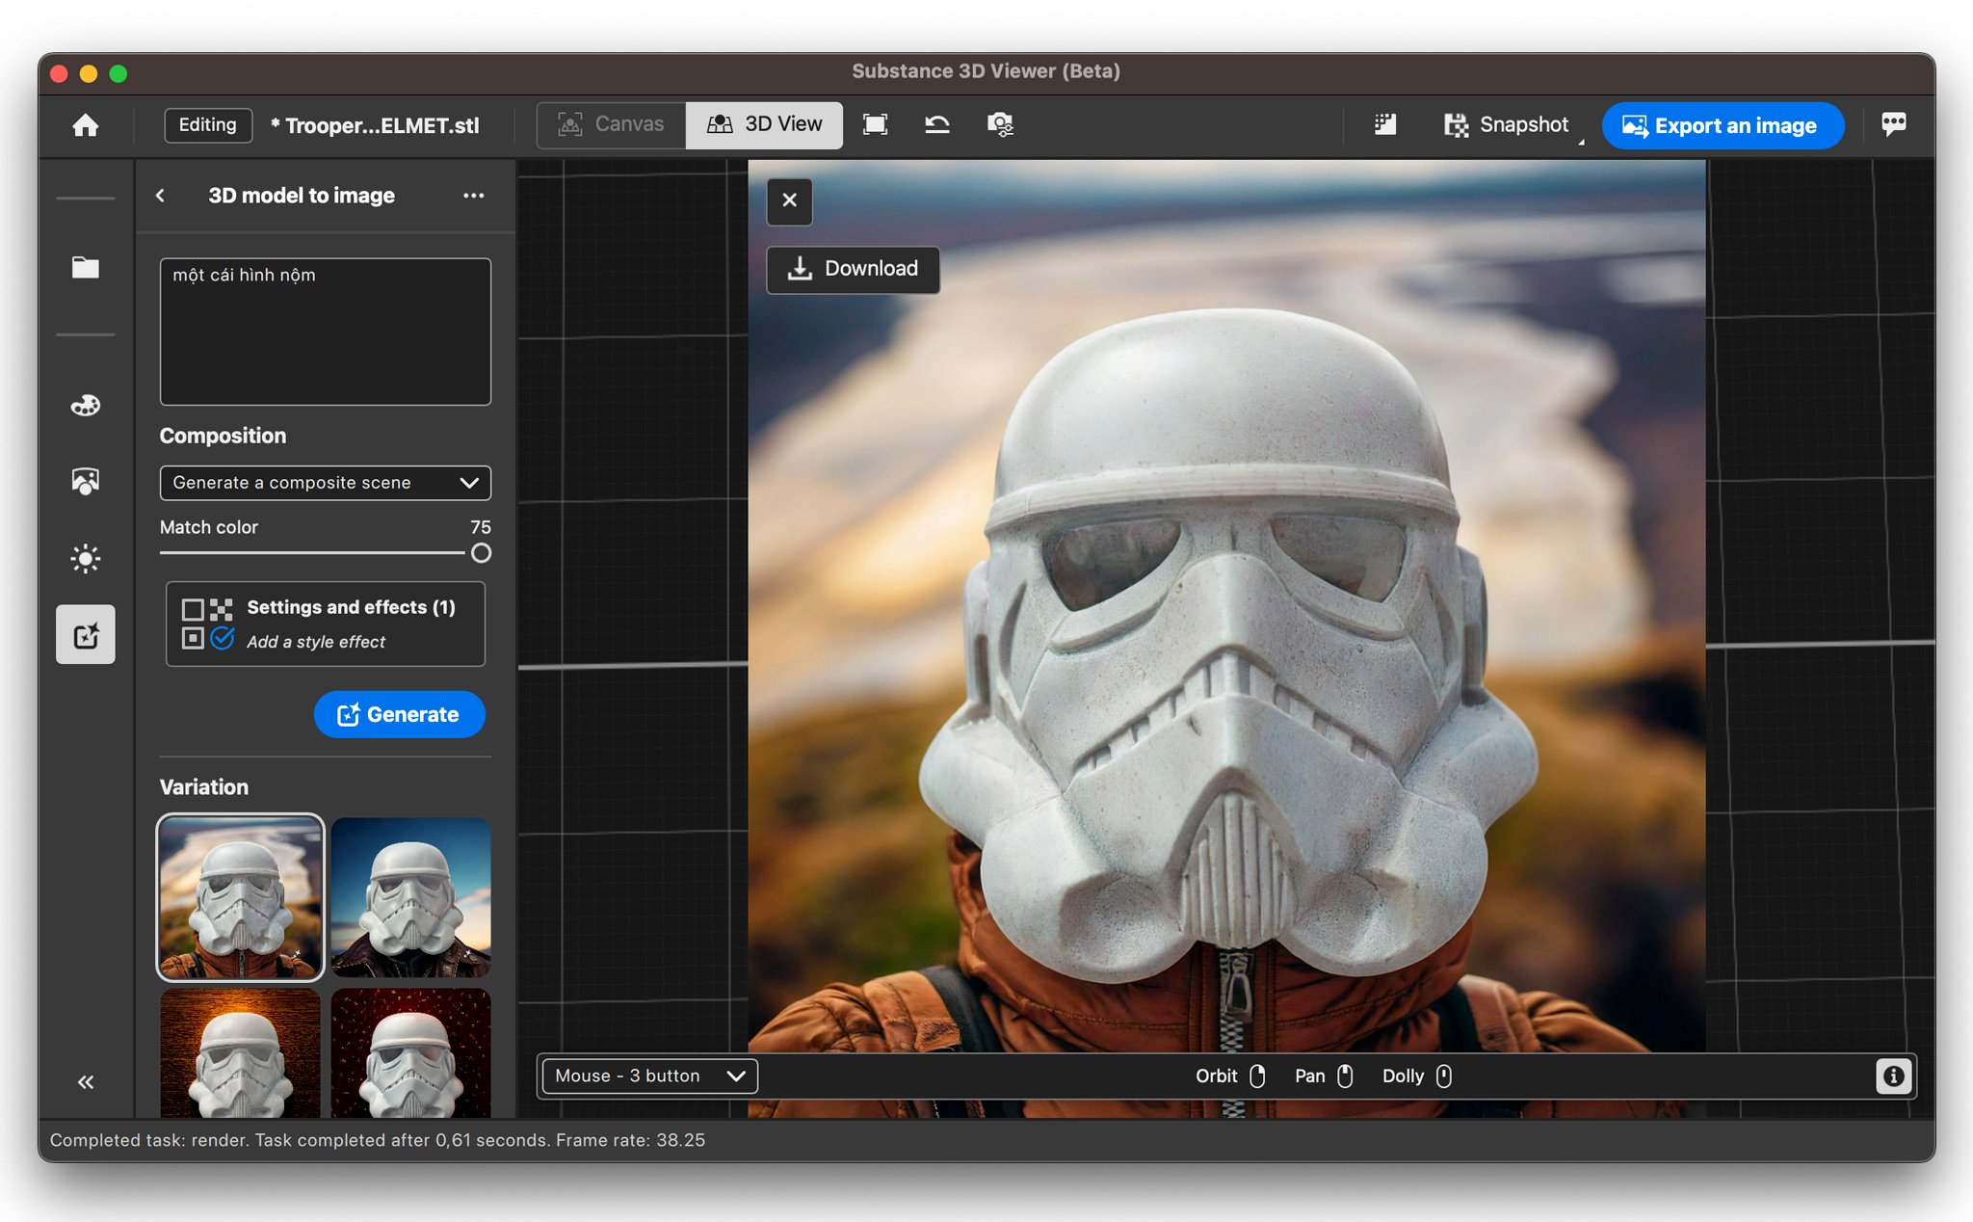Click Download to save generated image

(853, 268)
